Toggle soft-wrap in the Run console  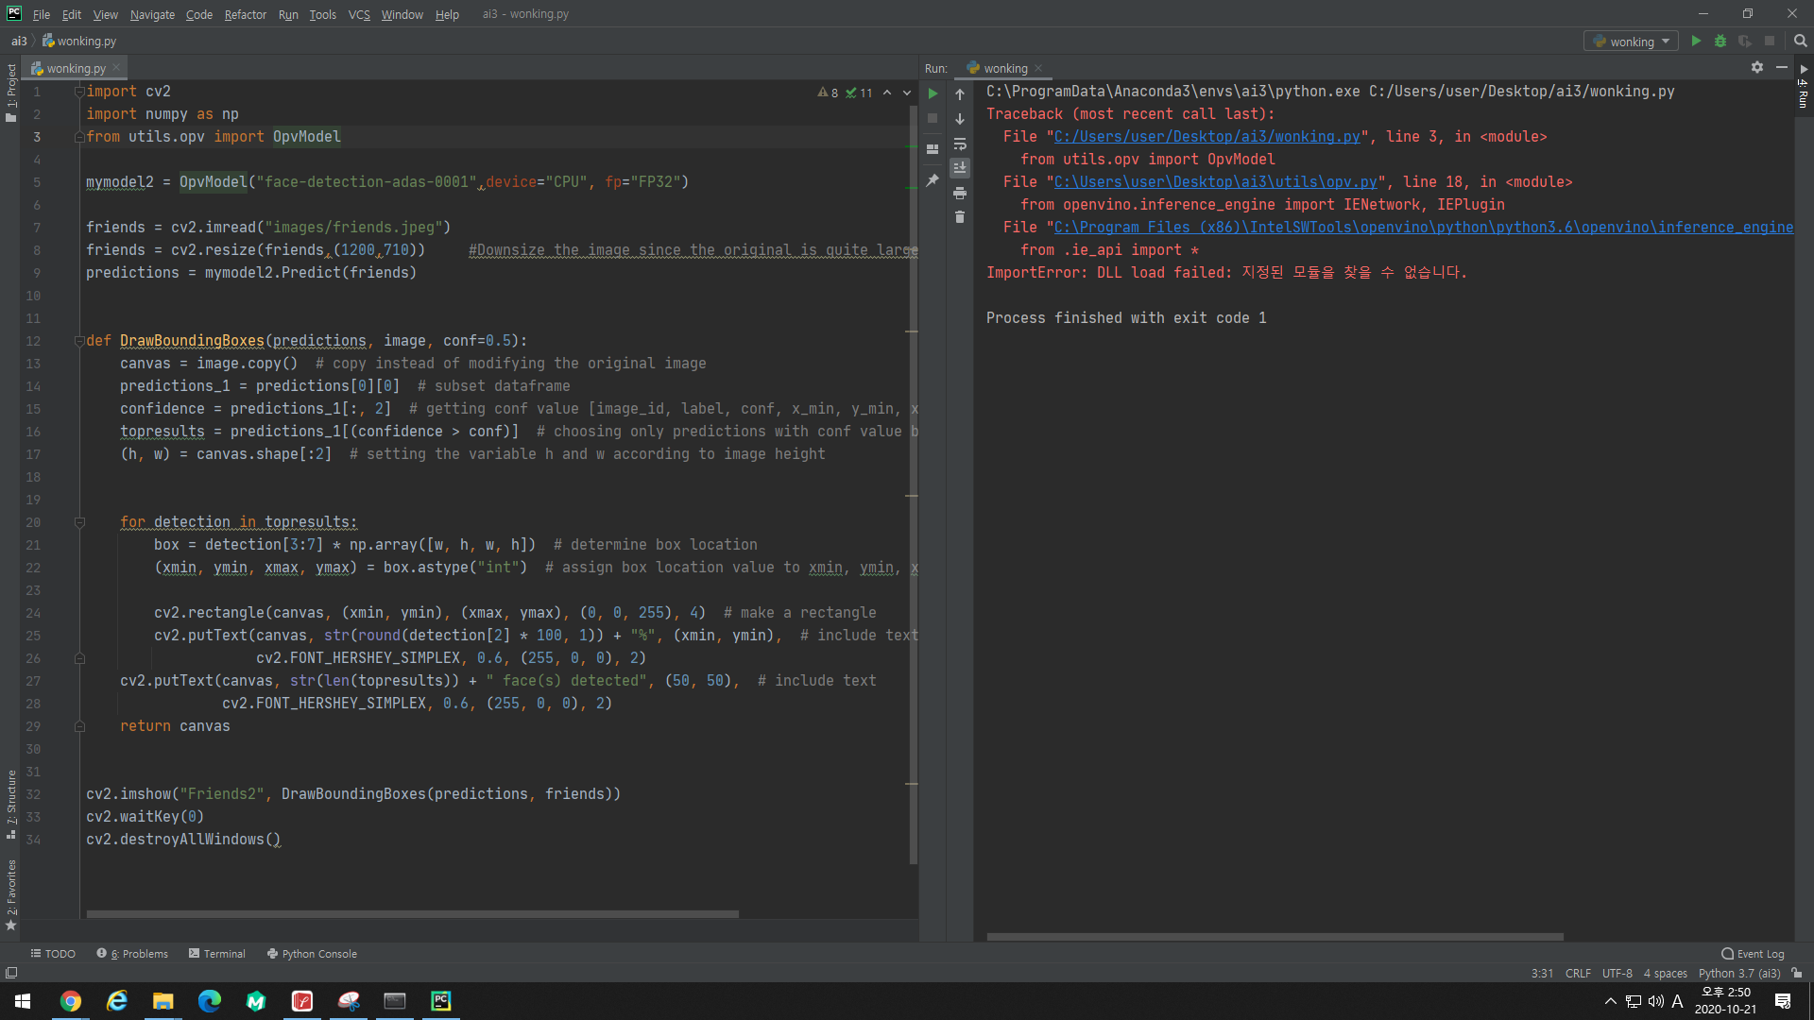(x=960, y=144)
